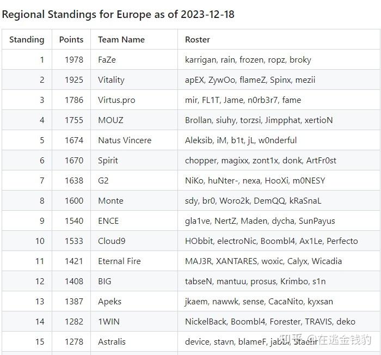The height and width of the screenshot is (355, 381).
Task: Click the Virtus.pro team name
Action: pyautogui.click(x=116, y=100)
